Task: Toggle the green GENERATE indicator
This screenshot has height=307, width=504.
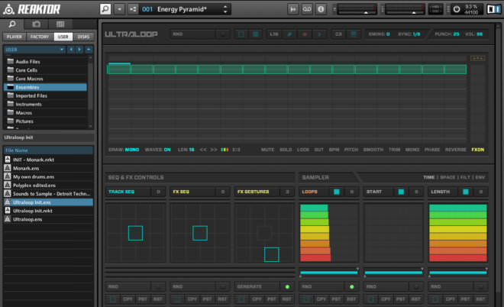Action: point(287,286)
